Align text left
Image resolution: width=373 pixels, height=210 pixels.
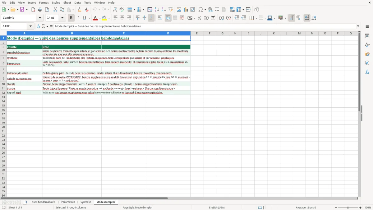(116, 18)
